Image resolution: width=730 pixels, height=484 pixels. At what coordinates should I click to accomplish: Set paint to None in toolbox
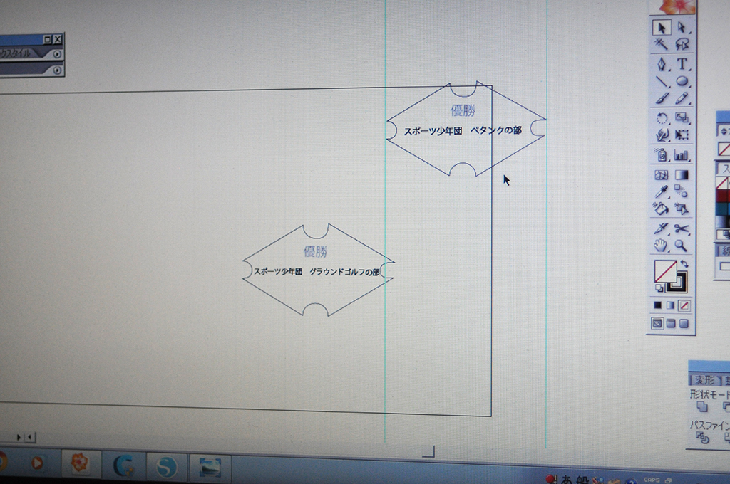pos(684,305)
